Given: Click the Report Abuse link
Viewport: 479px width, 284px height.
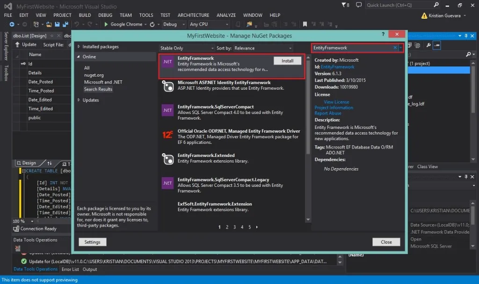Looking at the screenshot, I should tap(328, 113).
